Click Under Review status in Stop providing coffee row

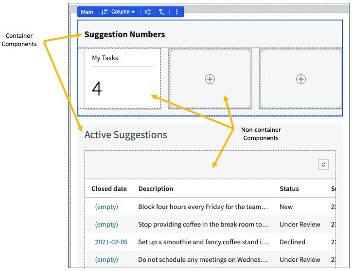coord(300,224)
